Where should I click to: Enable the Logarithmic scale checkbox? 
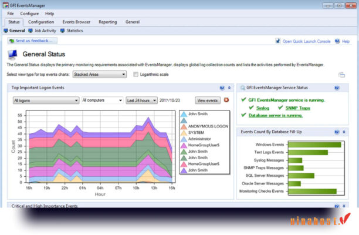(x=136, y=74)
